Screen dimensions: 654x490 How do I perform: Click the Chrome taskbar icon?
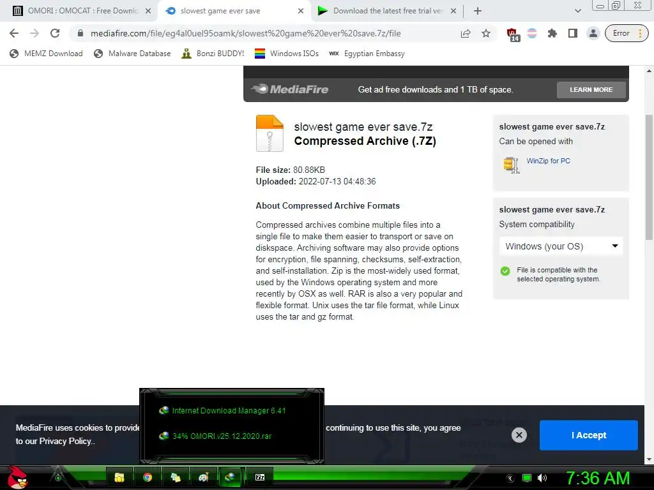(148, 477)
